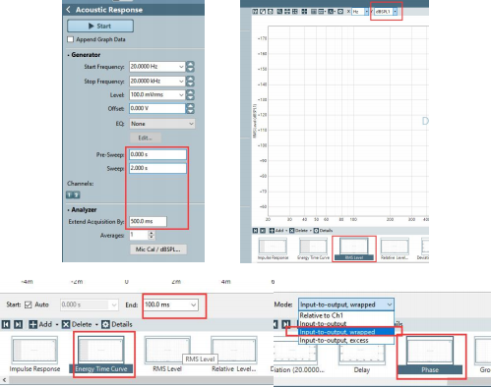The image size is (491, 387).
Task: Go to first result in dBSPL graph window
Action: (255, 231)
